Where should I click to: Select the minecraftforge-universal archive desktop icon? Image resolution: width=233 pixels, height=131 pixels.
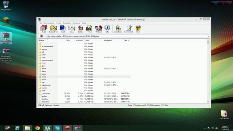coord(6,56)
